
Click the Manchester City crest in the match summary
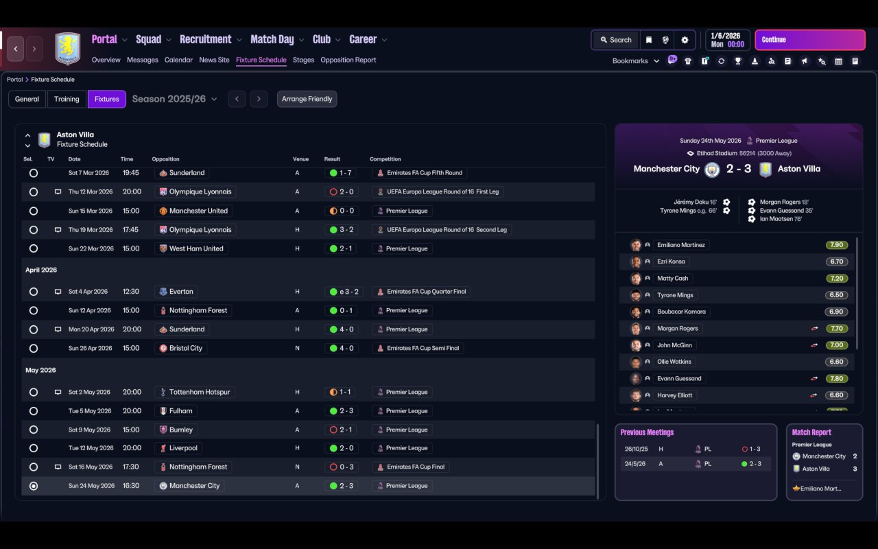[x=712, y=170]
